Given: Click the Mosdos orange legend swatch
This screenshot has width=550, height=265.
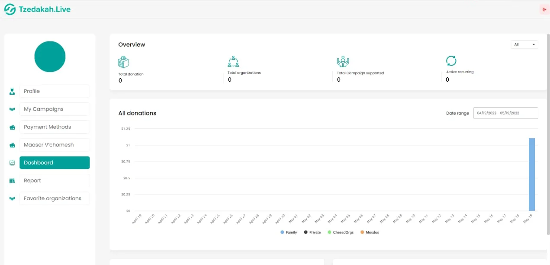Looking at the screenshot, I should point(363,233).
